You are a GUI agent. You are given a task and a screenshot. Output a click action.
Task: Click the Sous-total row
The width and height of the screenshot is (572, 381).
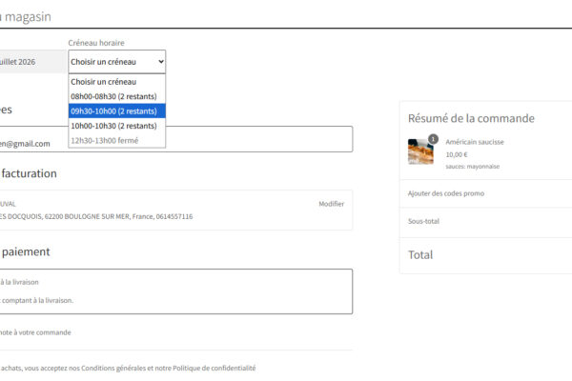486,221
